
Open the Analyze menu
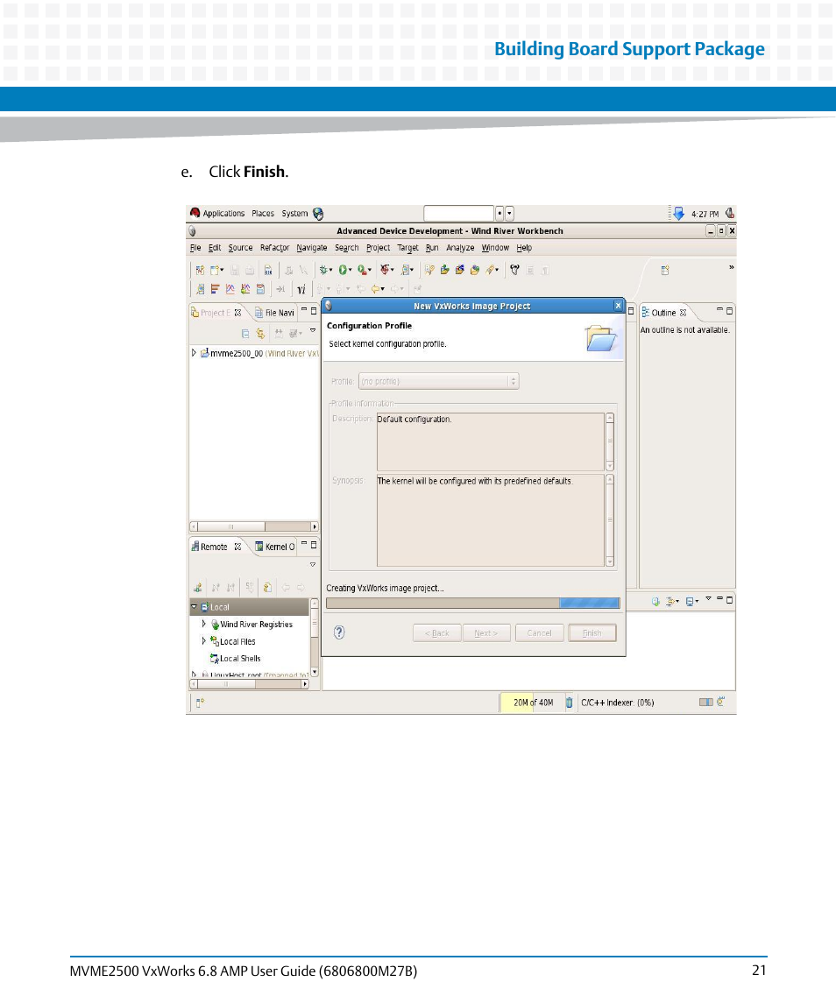[459, 248]
